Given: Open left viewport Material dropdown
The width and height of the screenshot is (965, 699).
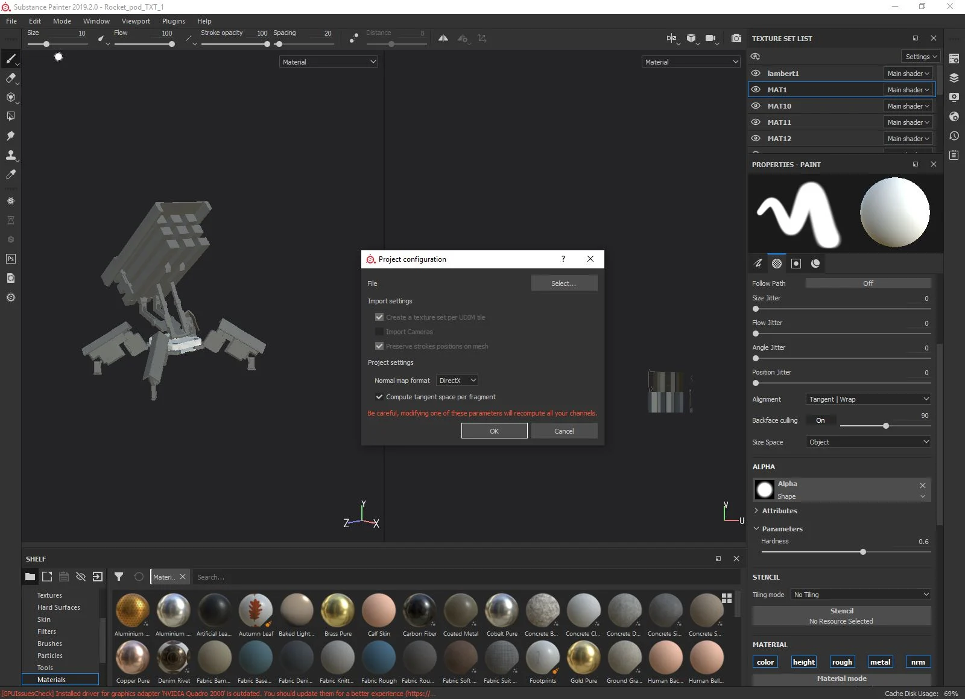Looking at the screenshot, I should (329, 62).
